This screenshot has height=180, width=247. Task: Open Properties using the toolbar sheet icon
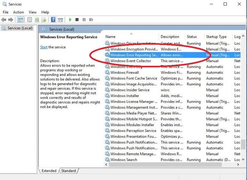pyautogui.click(x=29, y=20)
